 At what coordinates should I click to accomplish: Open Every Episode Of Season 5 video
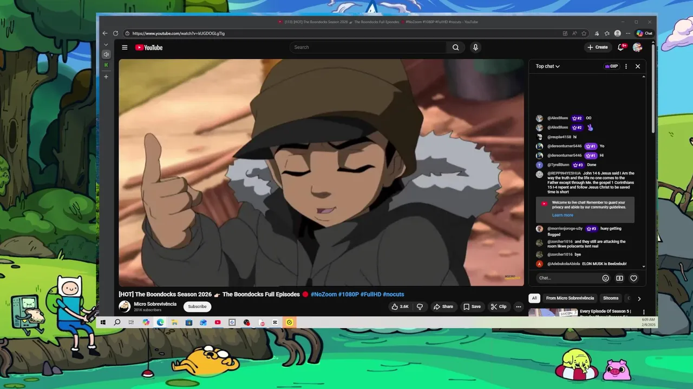pyautogui.click(x=605, y=312)
